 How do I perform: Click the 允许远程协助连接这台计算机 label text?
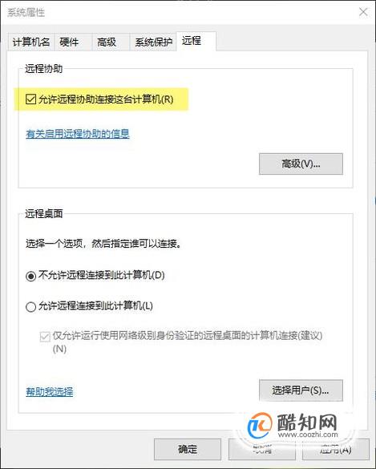click(x=106, y=99)
